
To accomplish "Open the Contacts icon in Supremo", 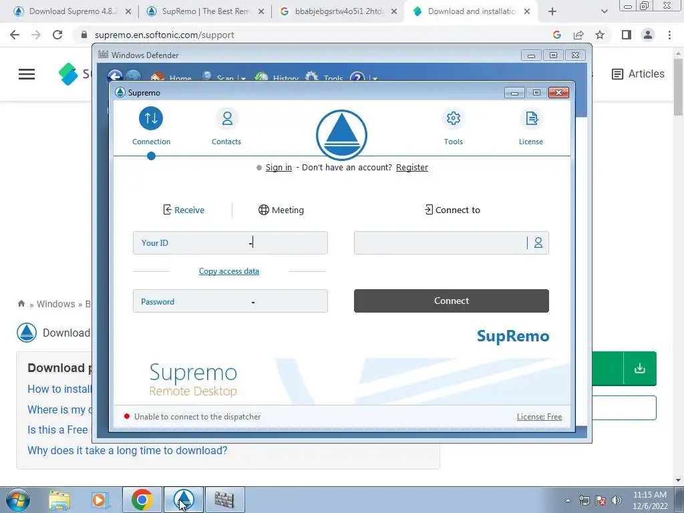I will [227, 118].
